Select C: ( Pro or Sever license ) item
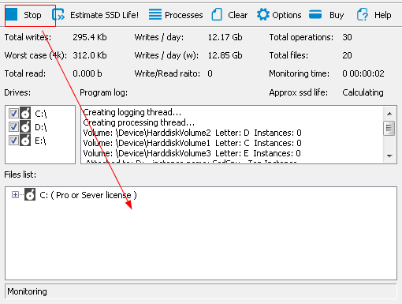 tap(88, 195)
